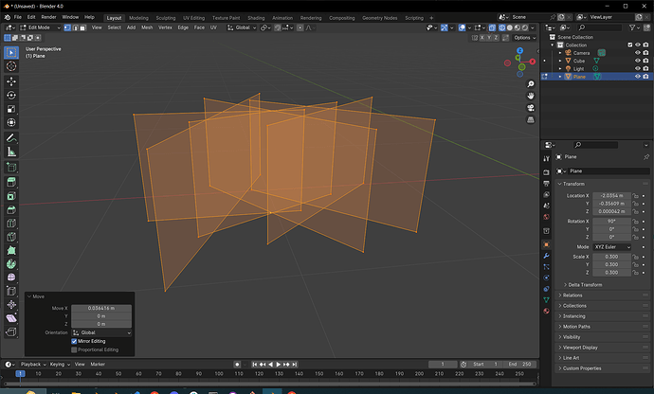Toggle Collection exclude checkbox in outliner
Screen dimensions: 654x394
coord(630,45)
